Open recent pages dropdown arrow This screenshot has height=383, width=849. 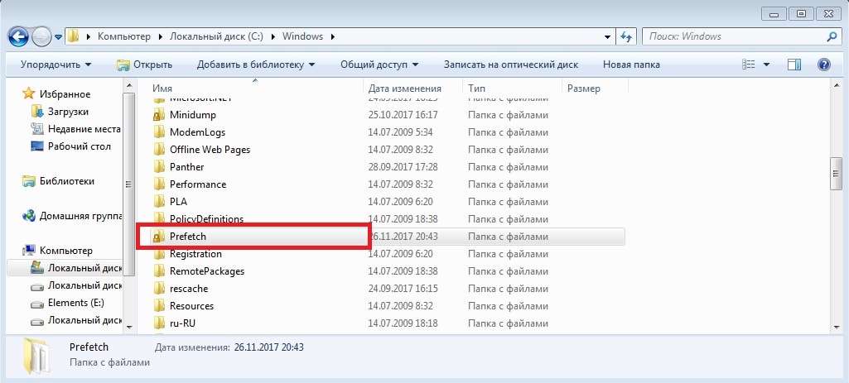pos(58,37)
